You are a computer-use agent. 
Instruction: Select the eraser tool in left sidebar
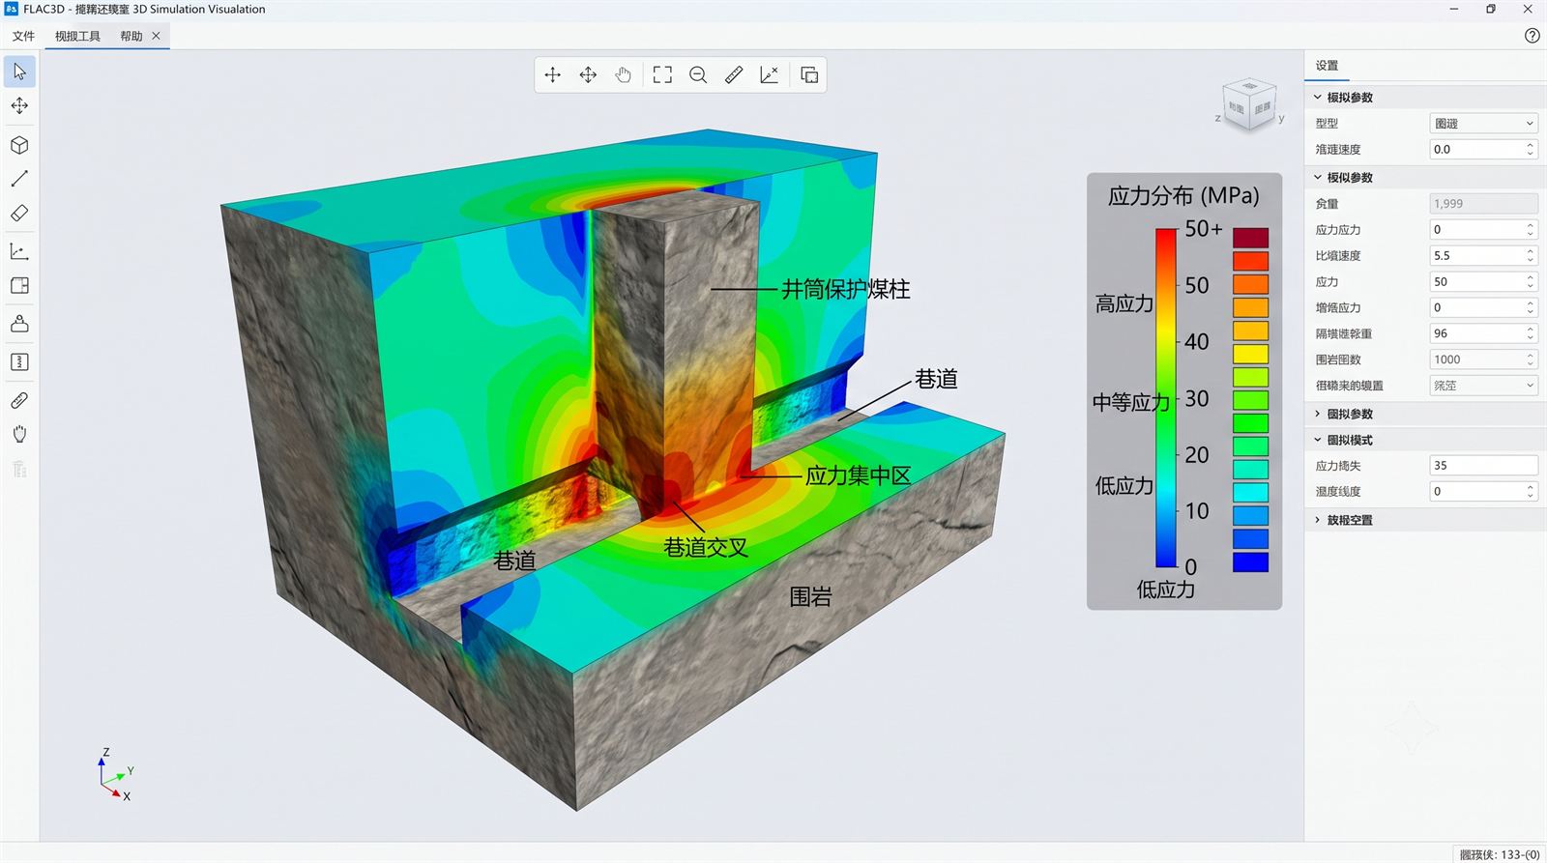point(19,214)
